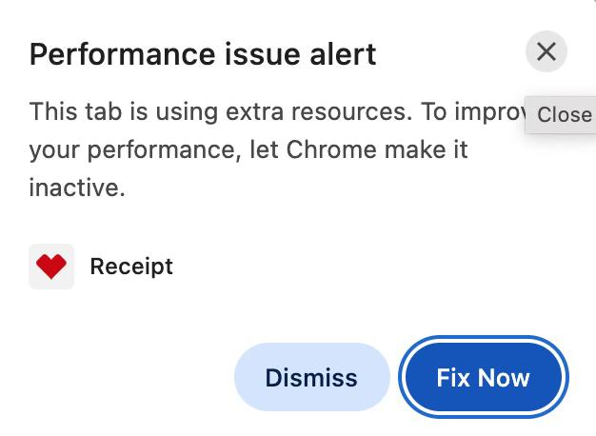Click the heart icon thumbnail tile
The width and height of the screenshot is (596, 436).
click(51, 267)
